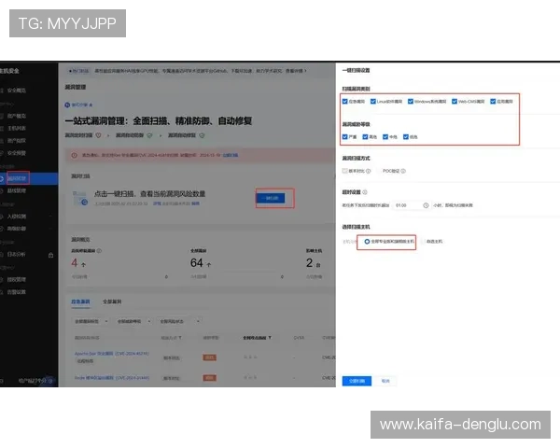Click 立即扫描 link in the red alert banner
560x448 pixels.
[231, 156]
